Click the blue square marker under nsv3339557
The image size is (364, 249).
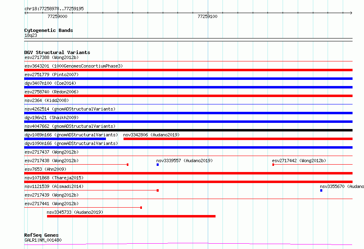(x=157, y=165)
